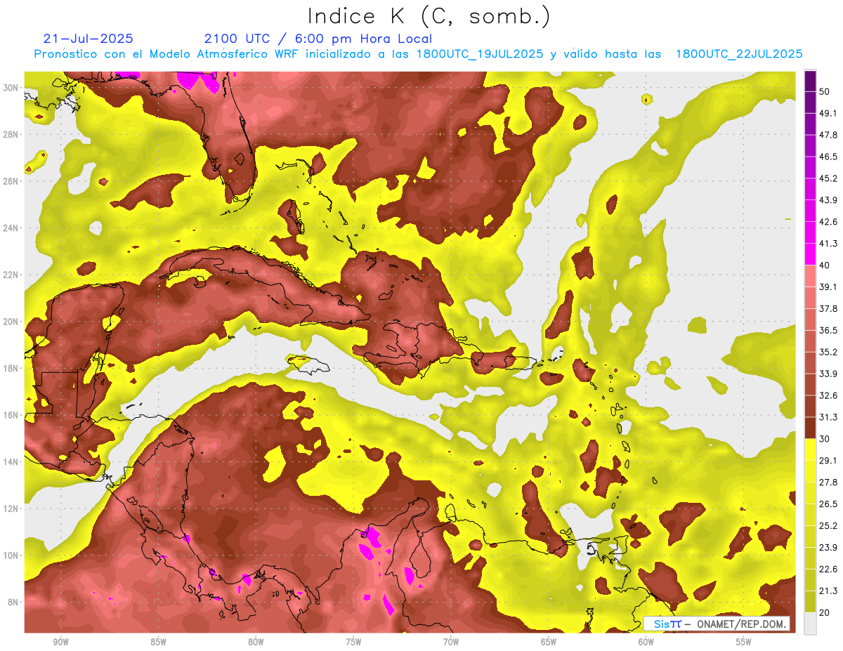
Task: Click the 12N latitude axis label
Action: (x=12, y=508)
